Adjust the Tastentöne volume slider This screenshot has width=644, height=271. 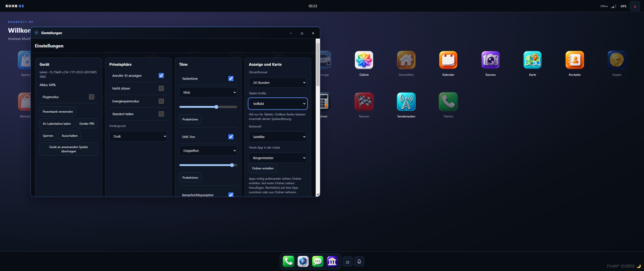coord(208,107)
